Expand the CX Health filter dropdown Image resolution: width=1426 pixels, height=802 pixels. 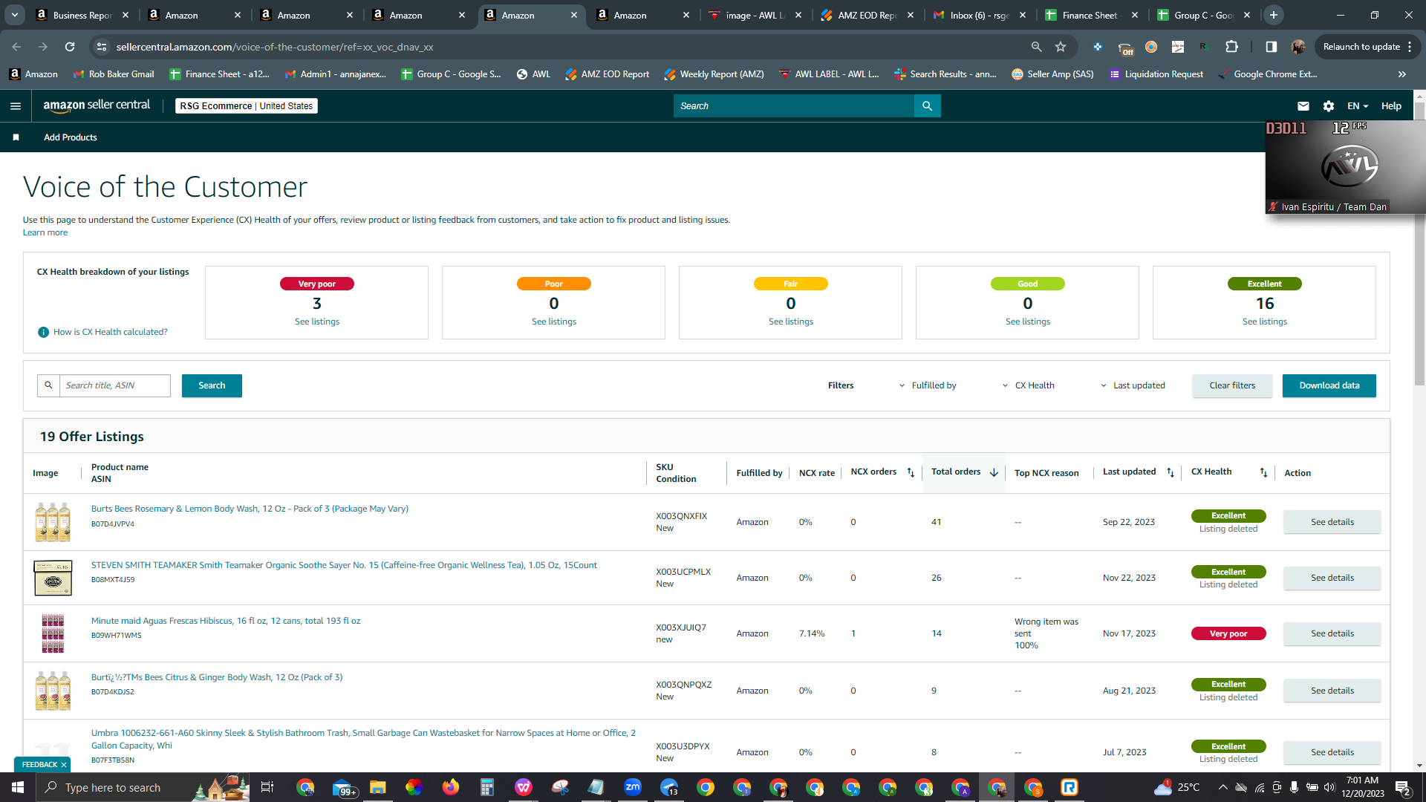point(1028,385)
